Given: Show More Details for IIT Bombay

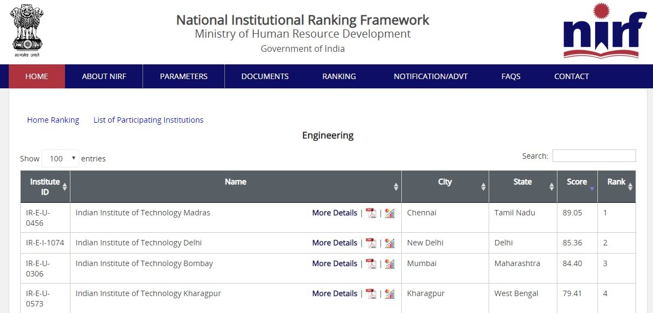Looking at the screenshot, I should point(335,263).
